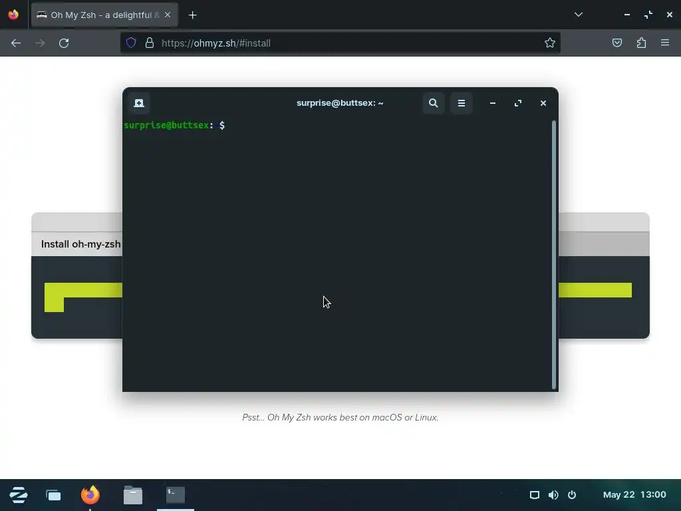View site security lock info
The width and height of the screenshot is (681, 511).
tap(150, 43)
